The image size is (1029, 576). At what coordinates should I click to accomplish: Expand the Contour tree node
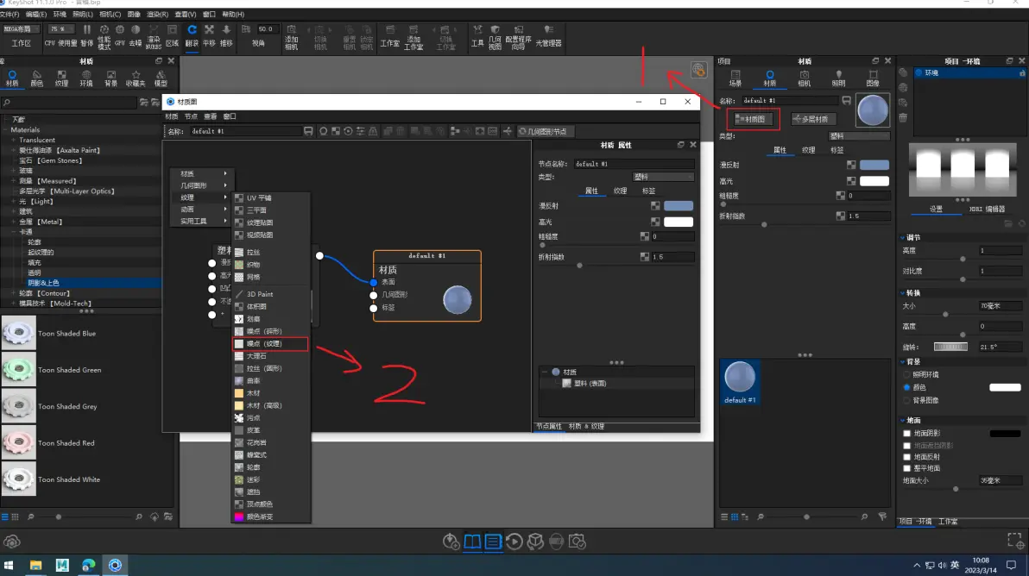[x=13, y=293]
